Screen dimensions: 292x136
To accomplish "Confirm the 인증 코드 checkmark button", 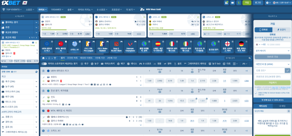I will [288, 70].
